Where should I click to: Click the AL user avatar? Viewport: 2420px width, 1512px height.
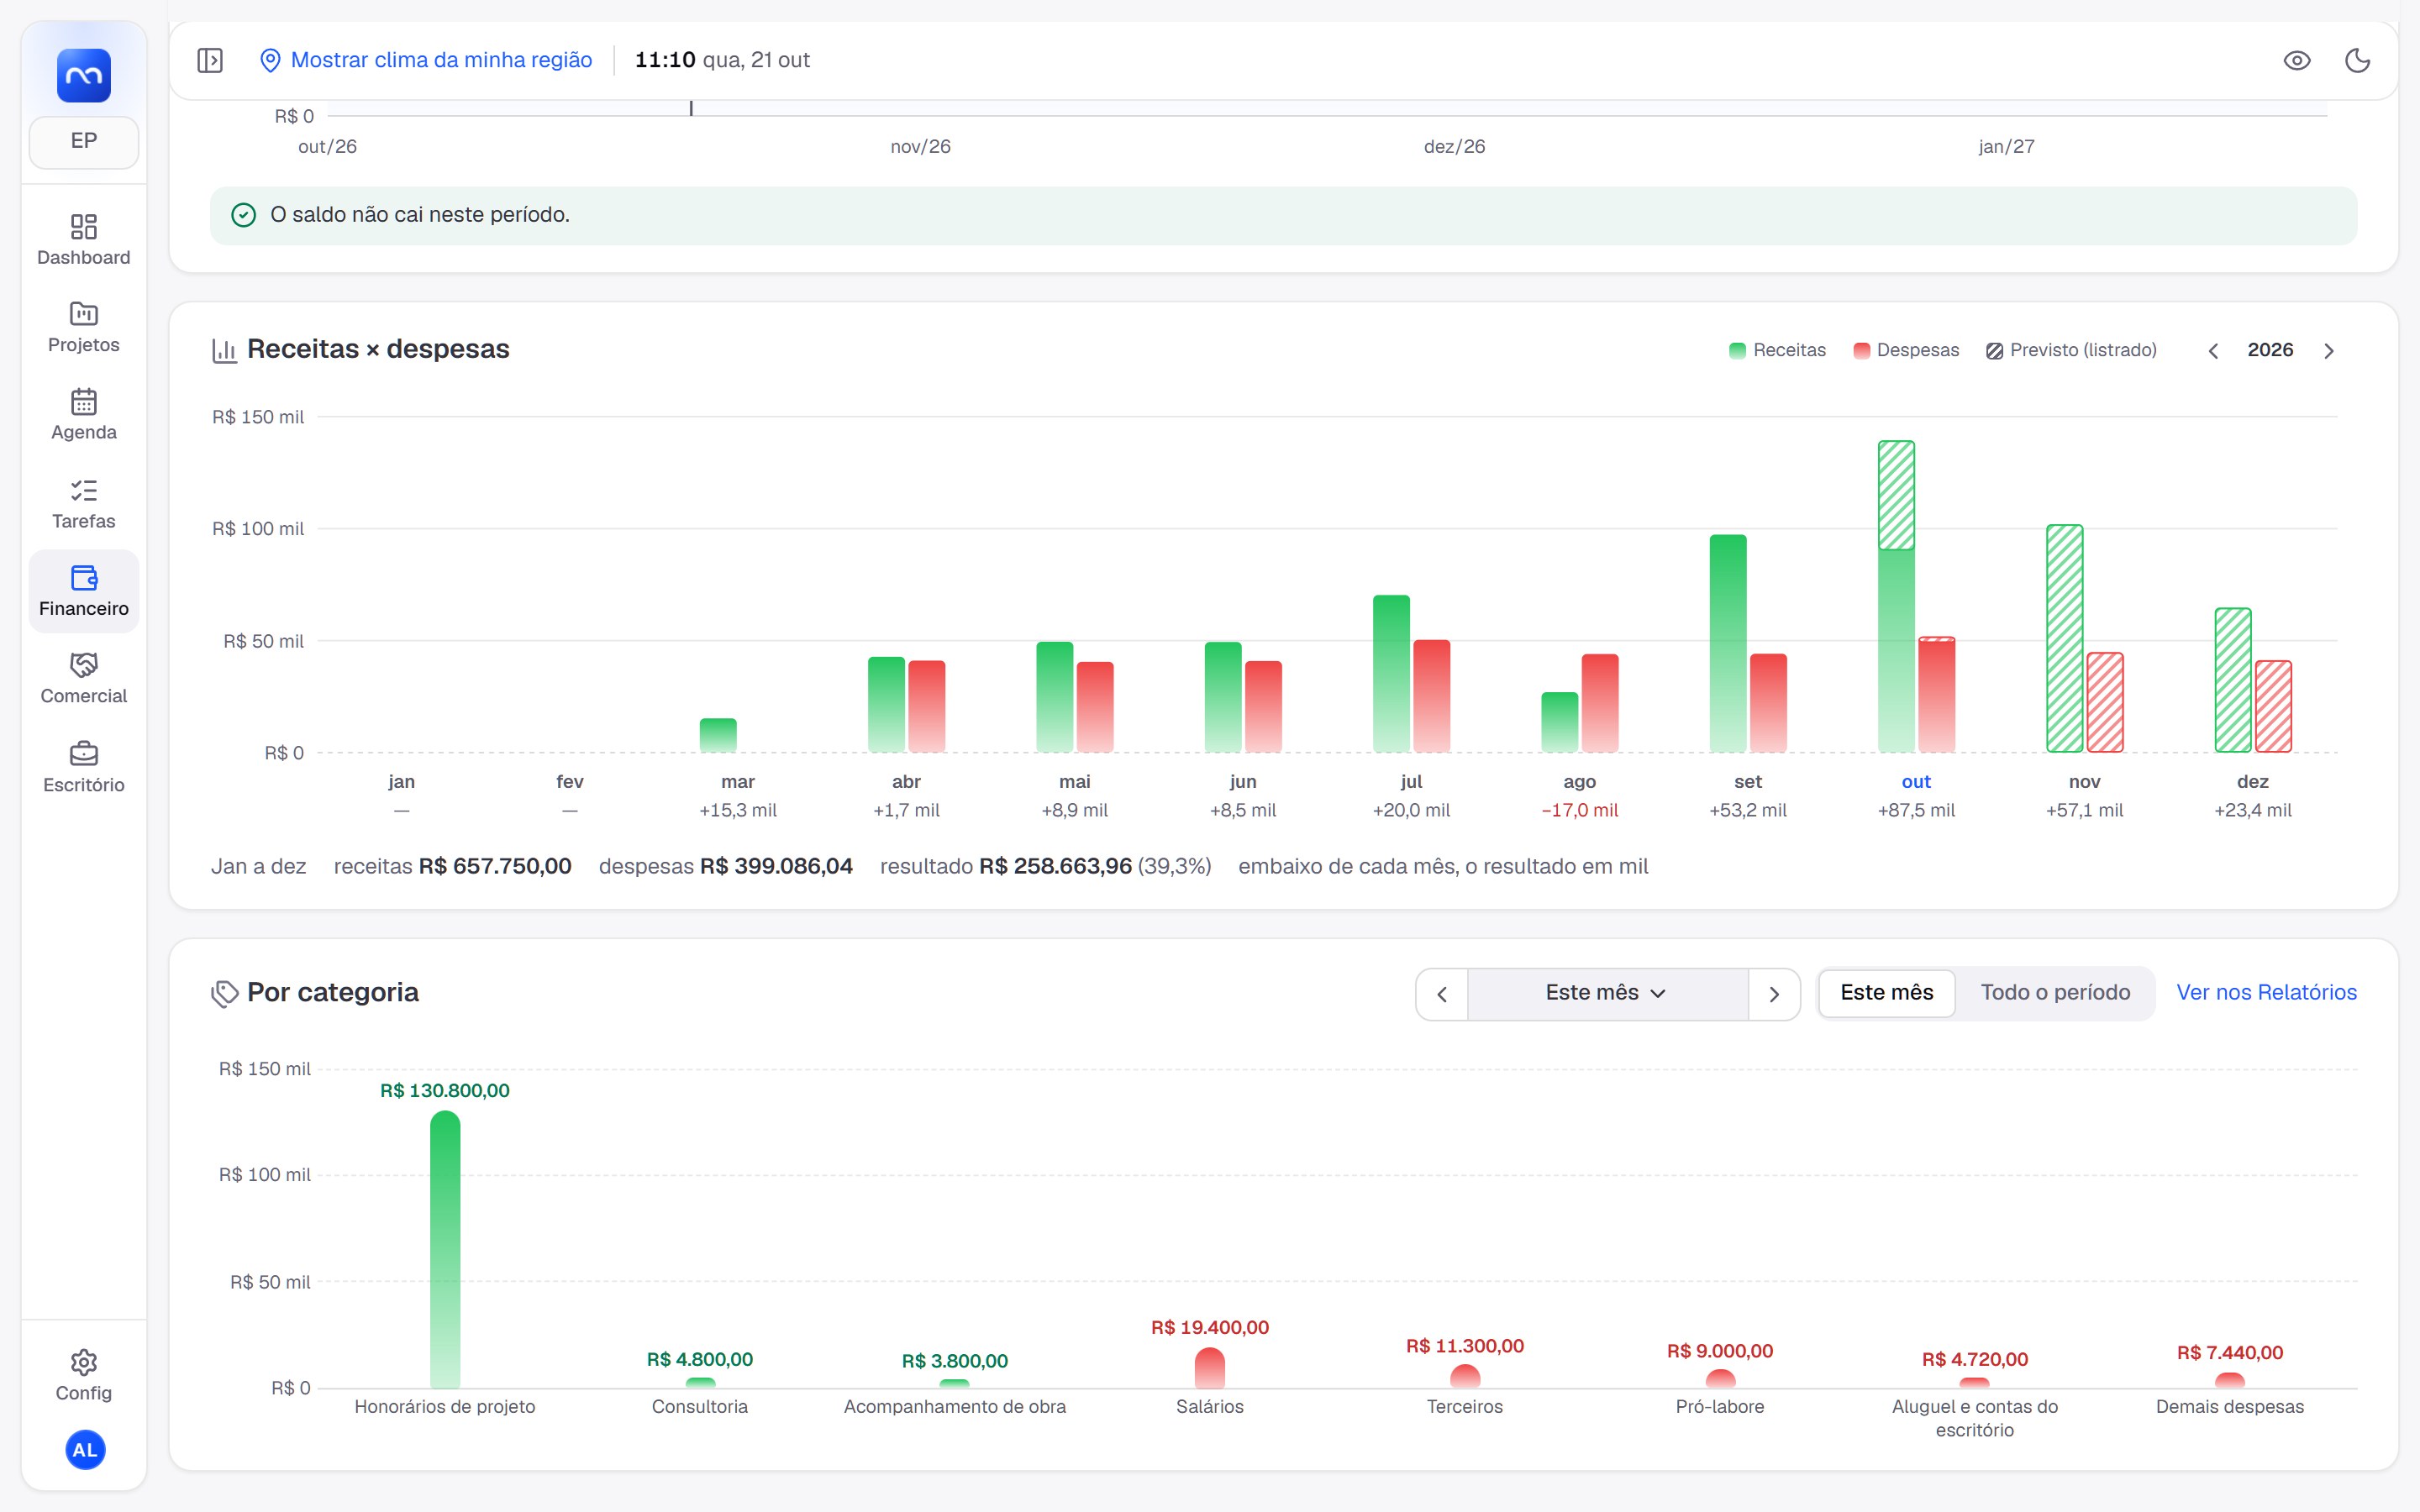pos(85,1450)
